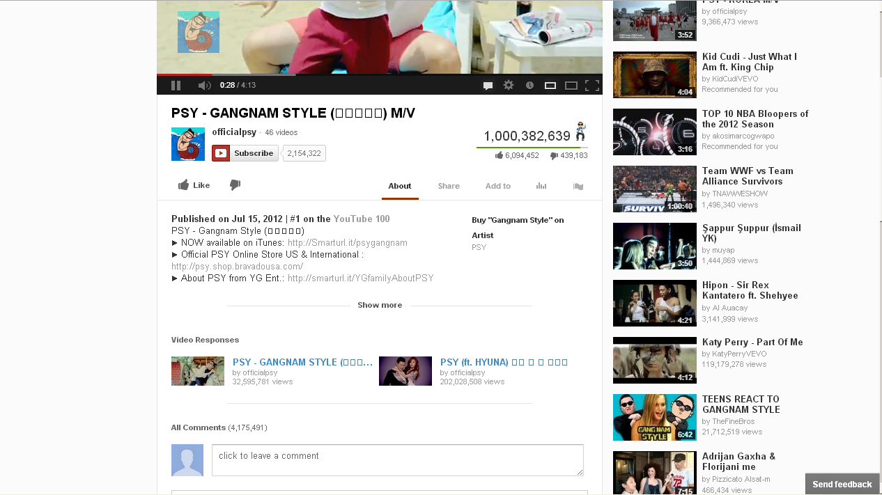This screenshot has width=882, height=495.
Task: Pause the video playback
Action: pyautogui.click(x=176, y=85)
